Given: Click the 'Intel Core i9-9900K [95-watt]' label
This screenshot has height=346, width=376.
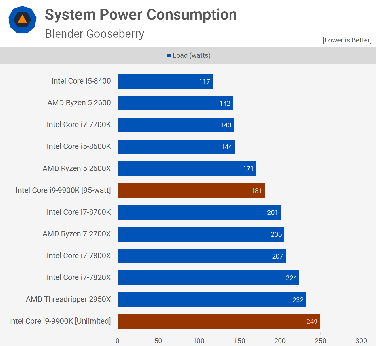Looking at the screenshot, I should (x=63, y=190).
